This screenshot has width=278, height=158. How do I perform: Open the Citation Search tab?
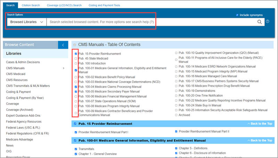31,5
